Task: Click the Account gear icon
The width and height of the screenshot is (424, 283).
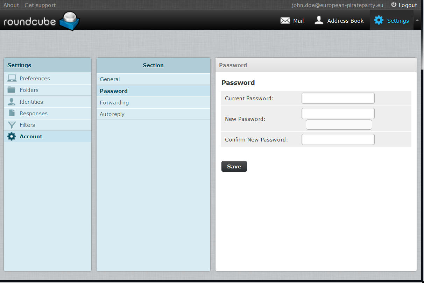Action: click(12, 136)
